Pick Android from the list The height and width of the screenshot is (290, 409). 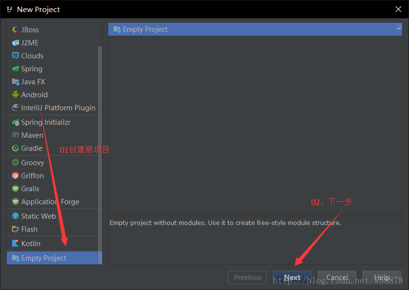[x=53, y=95]
